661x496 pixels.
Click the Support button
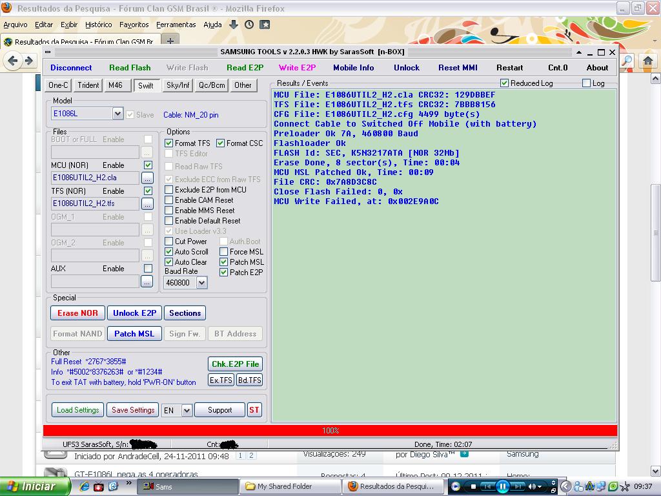coord(219,410)
